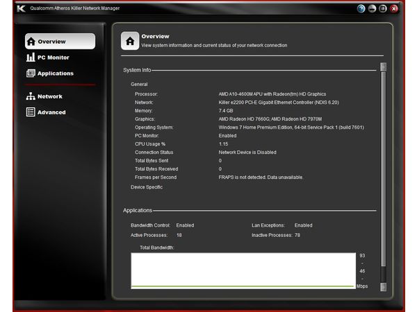Image resolution: width=417 pixels, height=312 pixels.
Task: Click the Device Specific subsection heading
Action: 147,187
